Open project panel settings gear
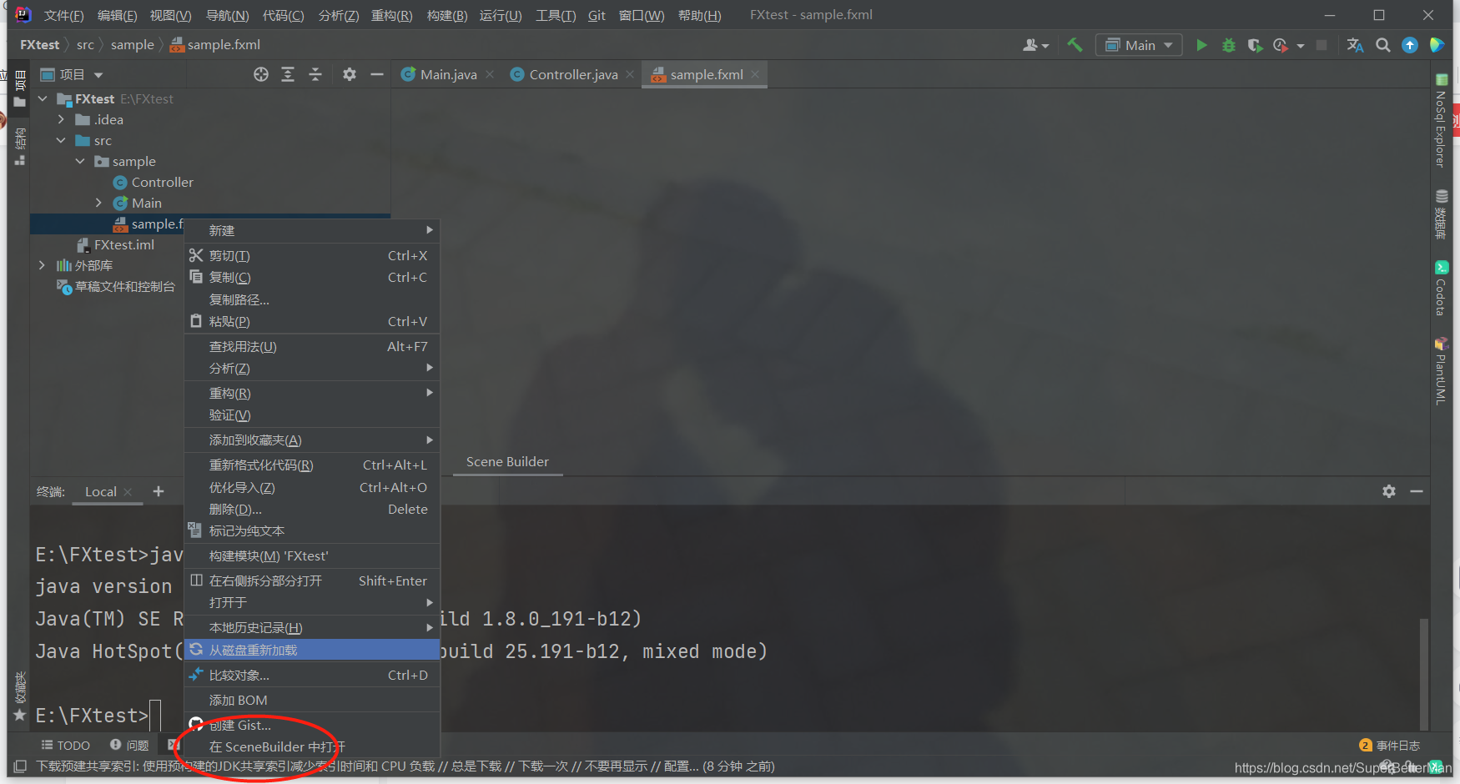 350,74
